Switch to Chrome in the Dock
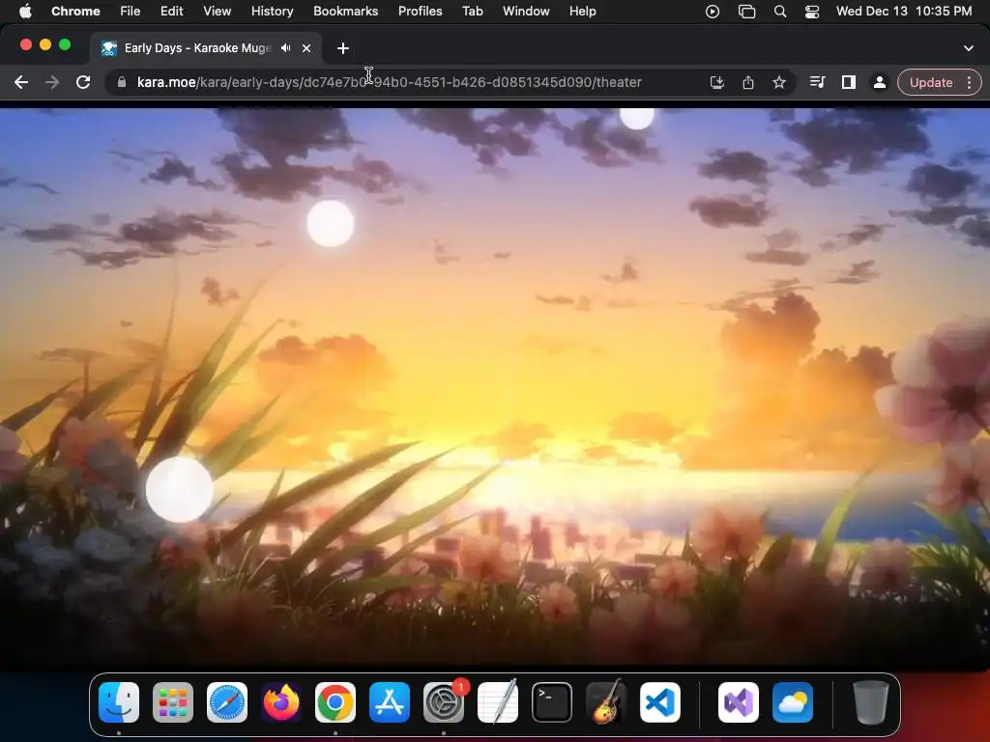Screen dimensions: 990x742 [x=335, y=701]
